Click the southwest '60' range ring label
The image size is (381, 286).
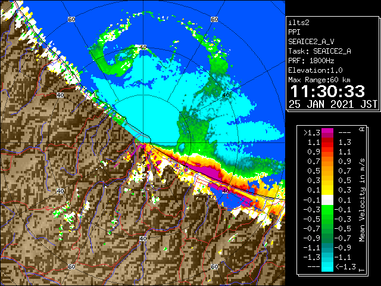coord(71,266)
